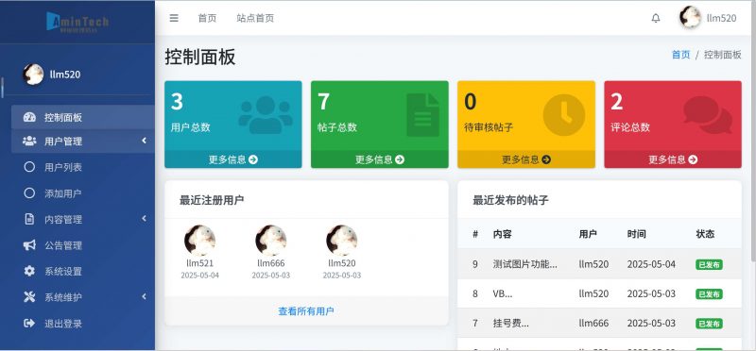Expand the 系统维护 menu chevron
Viewport: 756px width, 351px height.
pos(144,296)
